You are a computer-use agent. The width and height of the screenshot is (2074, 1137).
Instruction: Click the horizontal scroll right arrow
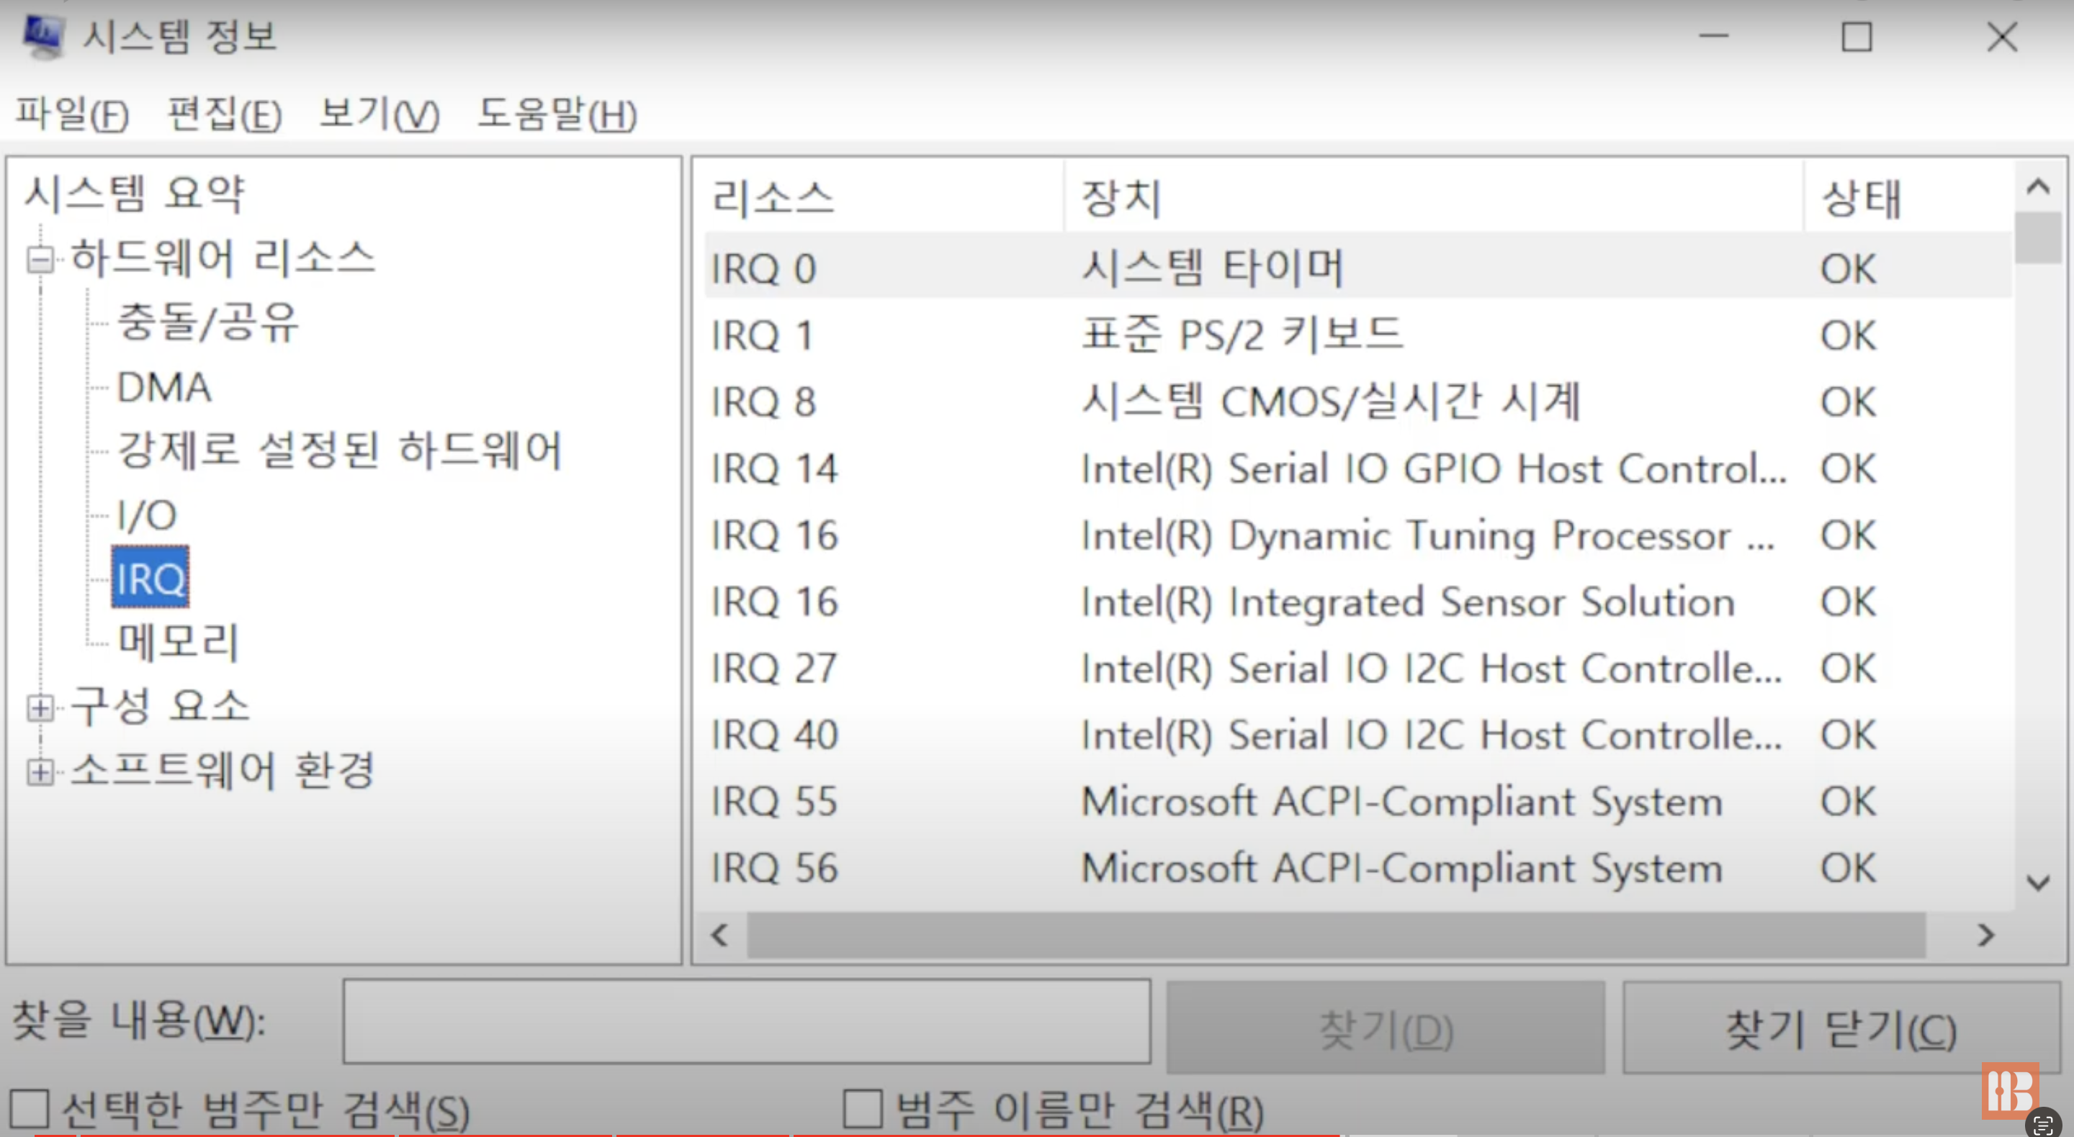[x=1986, y=935]
